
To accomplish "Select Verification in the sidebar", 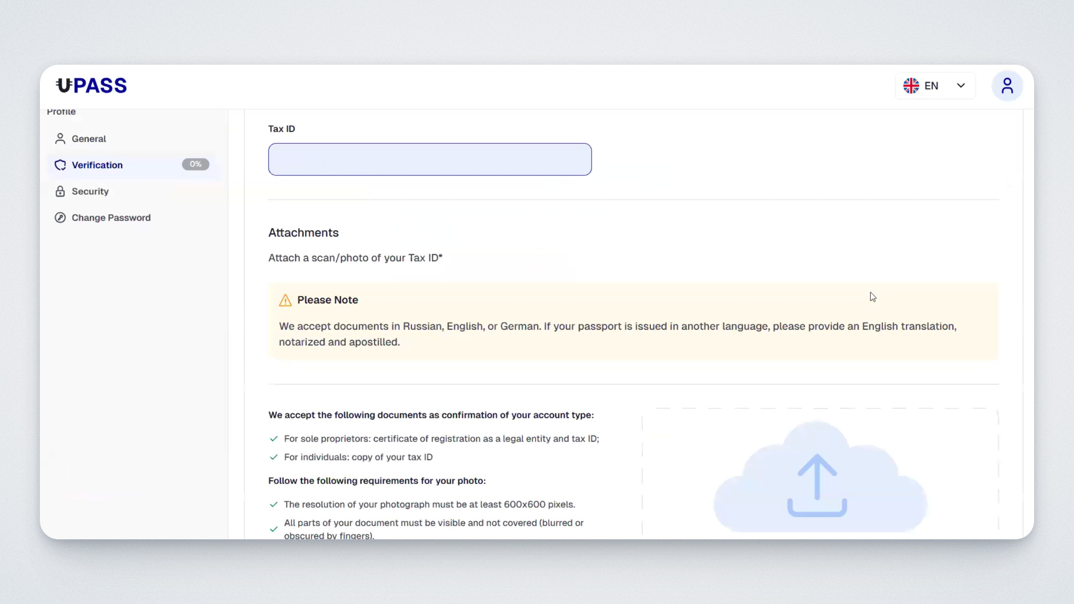I will 97,165.
